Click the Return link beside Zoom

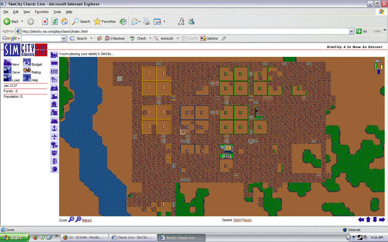(87, 220)
